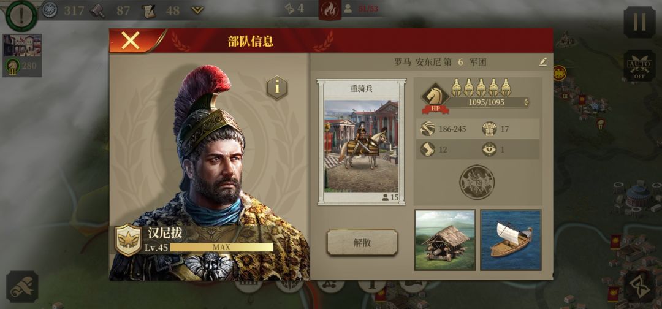662x309 pixels.
Task: Select the siege tower equipment tile
Action: [x=445, y=240]
